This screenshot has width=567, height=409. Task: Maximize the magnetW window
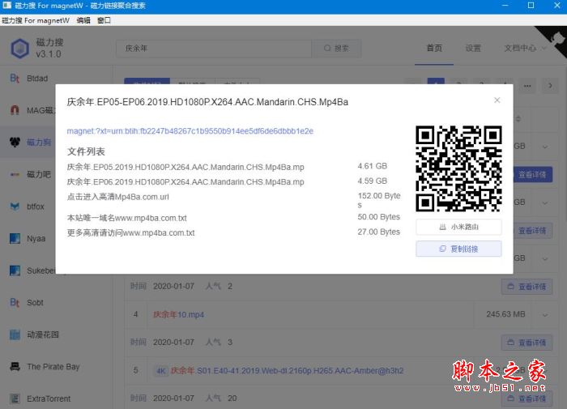[531, 5]
